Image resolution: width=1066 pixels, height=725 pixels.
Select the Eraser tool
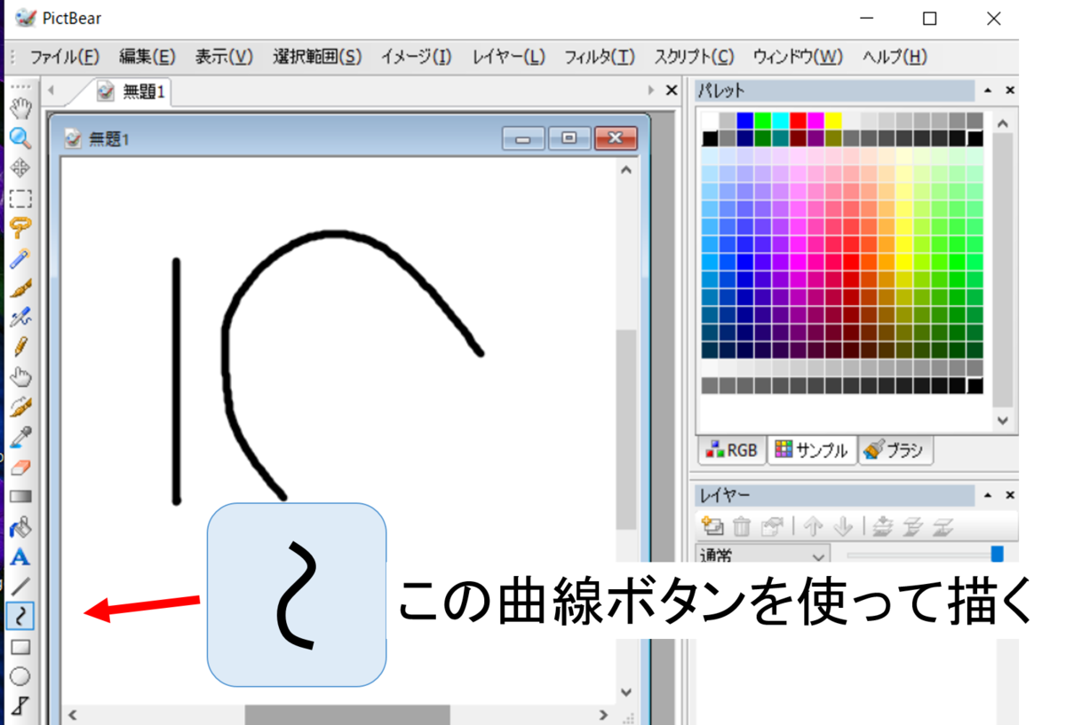click(x=20, y=467)
